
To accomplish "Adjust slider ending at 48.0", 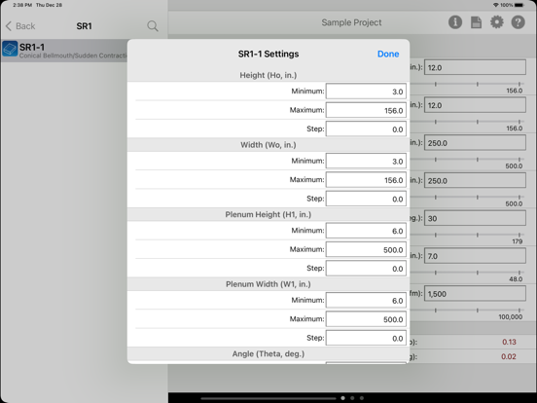I will pos(468,273).
